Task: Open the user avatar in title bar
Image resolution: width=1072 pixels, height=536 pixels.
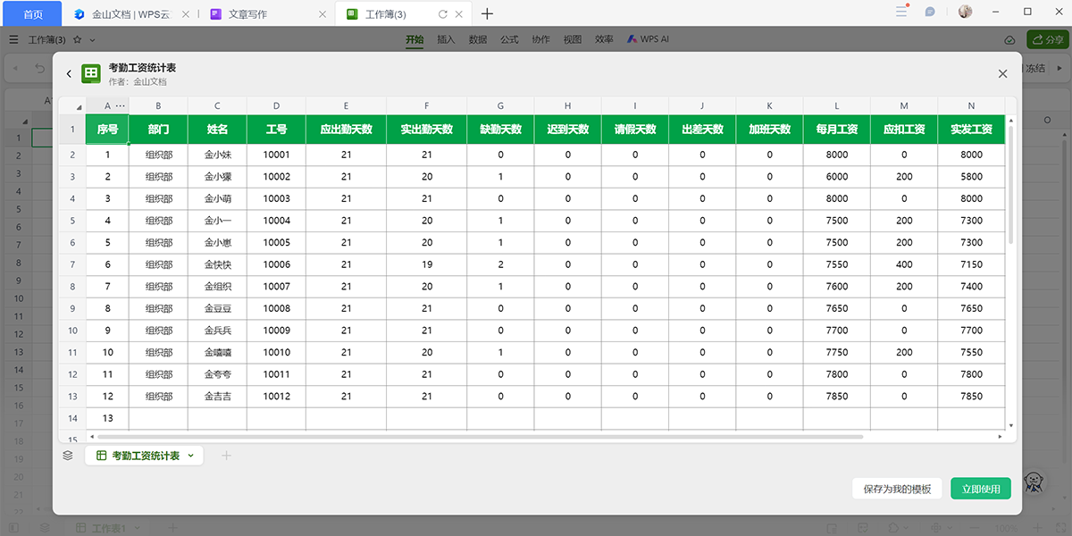Action: point(966,12)
